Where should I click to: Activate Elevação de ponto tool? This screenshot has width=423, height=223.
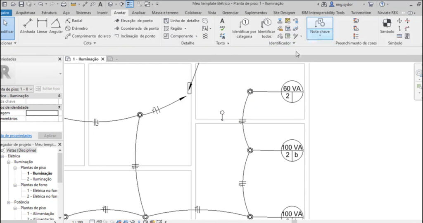coord(133,21)
